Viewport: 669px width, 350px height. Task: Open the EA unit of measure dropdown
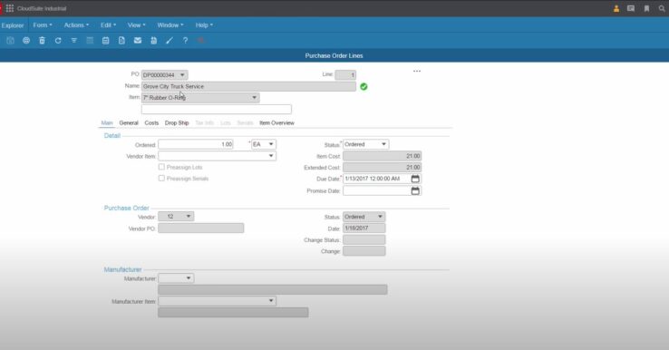click(271, 144)
